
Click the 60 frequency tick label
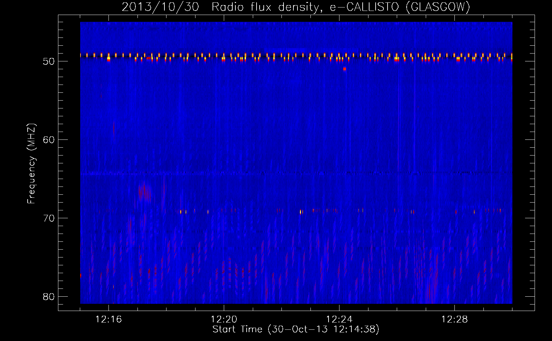(49, 140)
